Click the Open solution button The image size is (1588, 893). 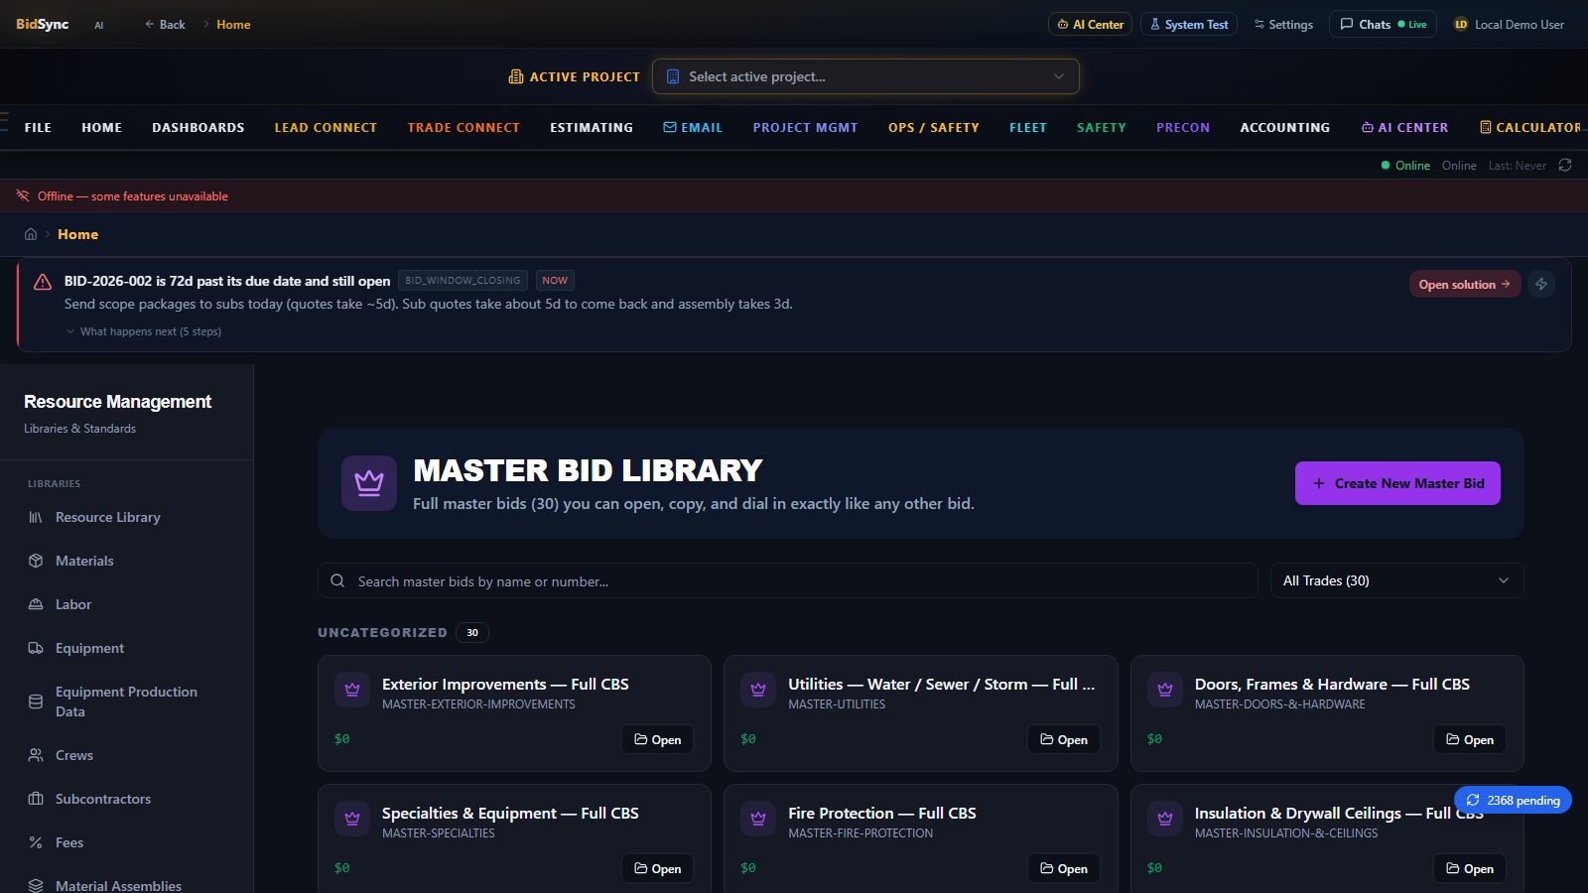click(x=1464, y=284)
